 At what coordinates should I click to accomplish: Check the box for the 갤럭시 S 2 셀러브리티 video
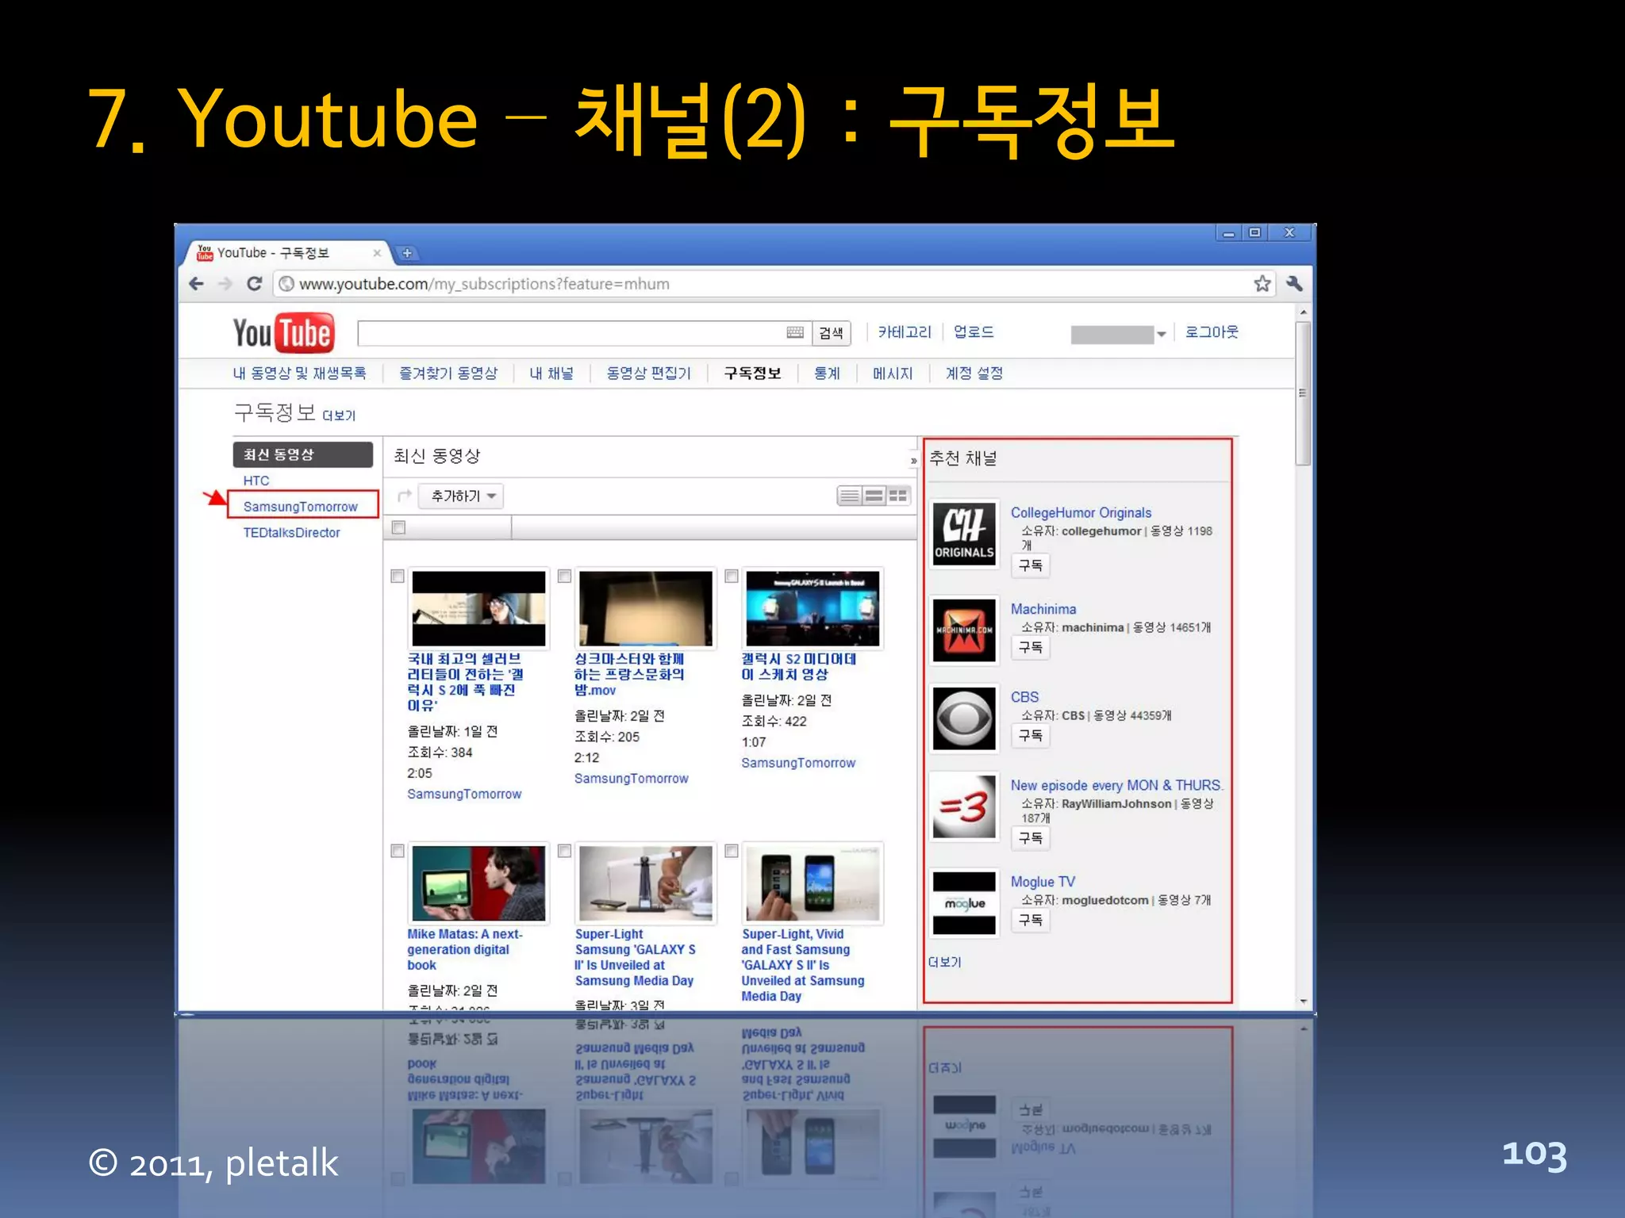398,576
